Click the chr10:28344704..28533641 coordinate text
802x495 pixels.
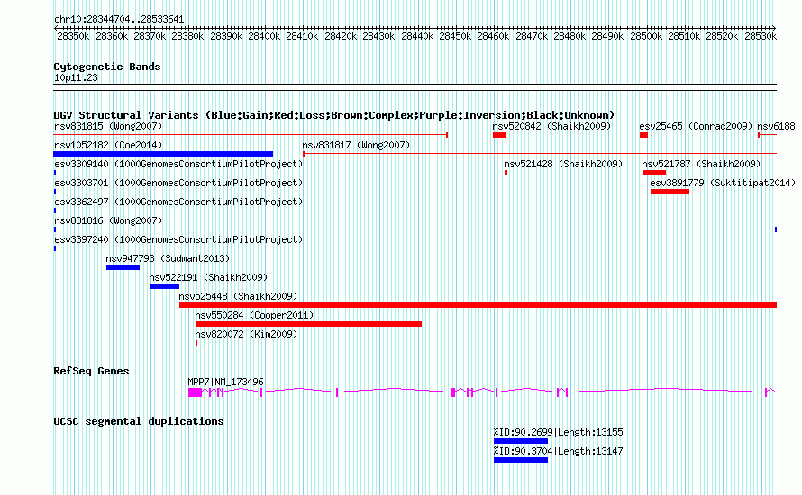pos(119,19)
